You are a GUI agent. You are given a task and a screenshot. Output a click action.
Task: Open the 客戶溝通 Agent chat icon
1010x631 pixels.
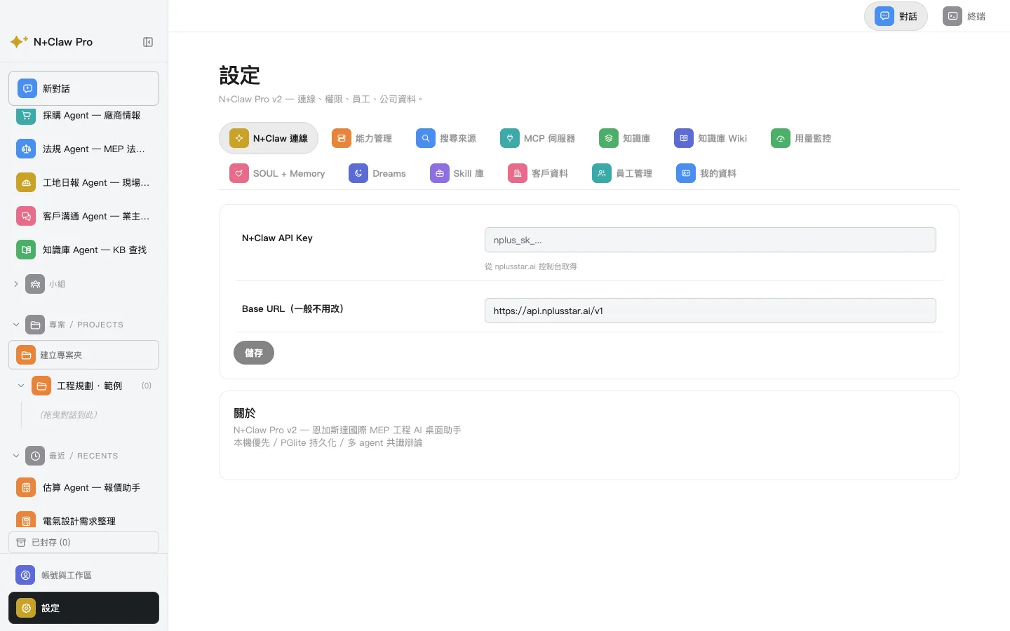26,216
